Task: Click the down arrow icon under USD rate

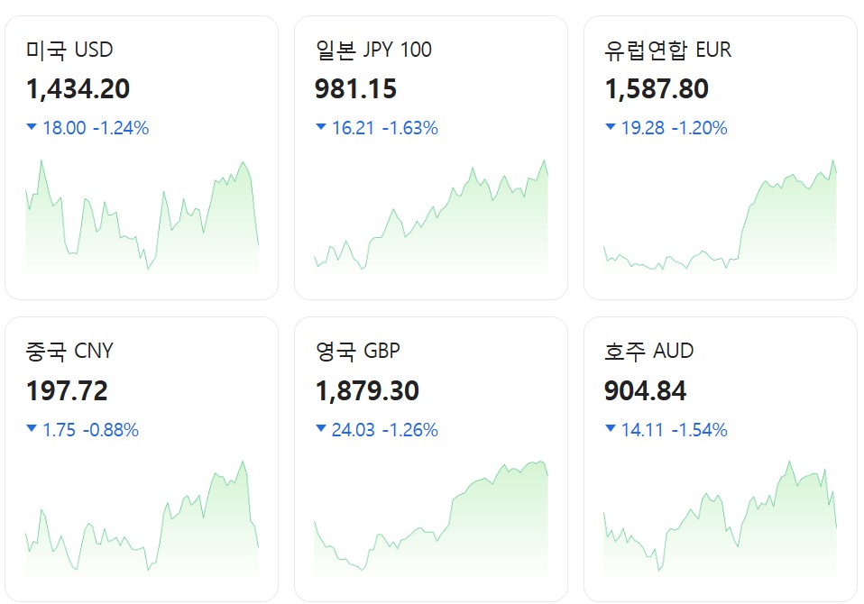Action: pyautogui.click(x=32, y=127)
